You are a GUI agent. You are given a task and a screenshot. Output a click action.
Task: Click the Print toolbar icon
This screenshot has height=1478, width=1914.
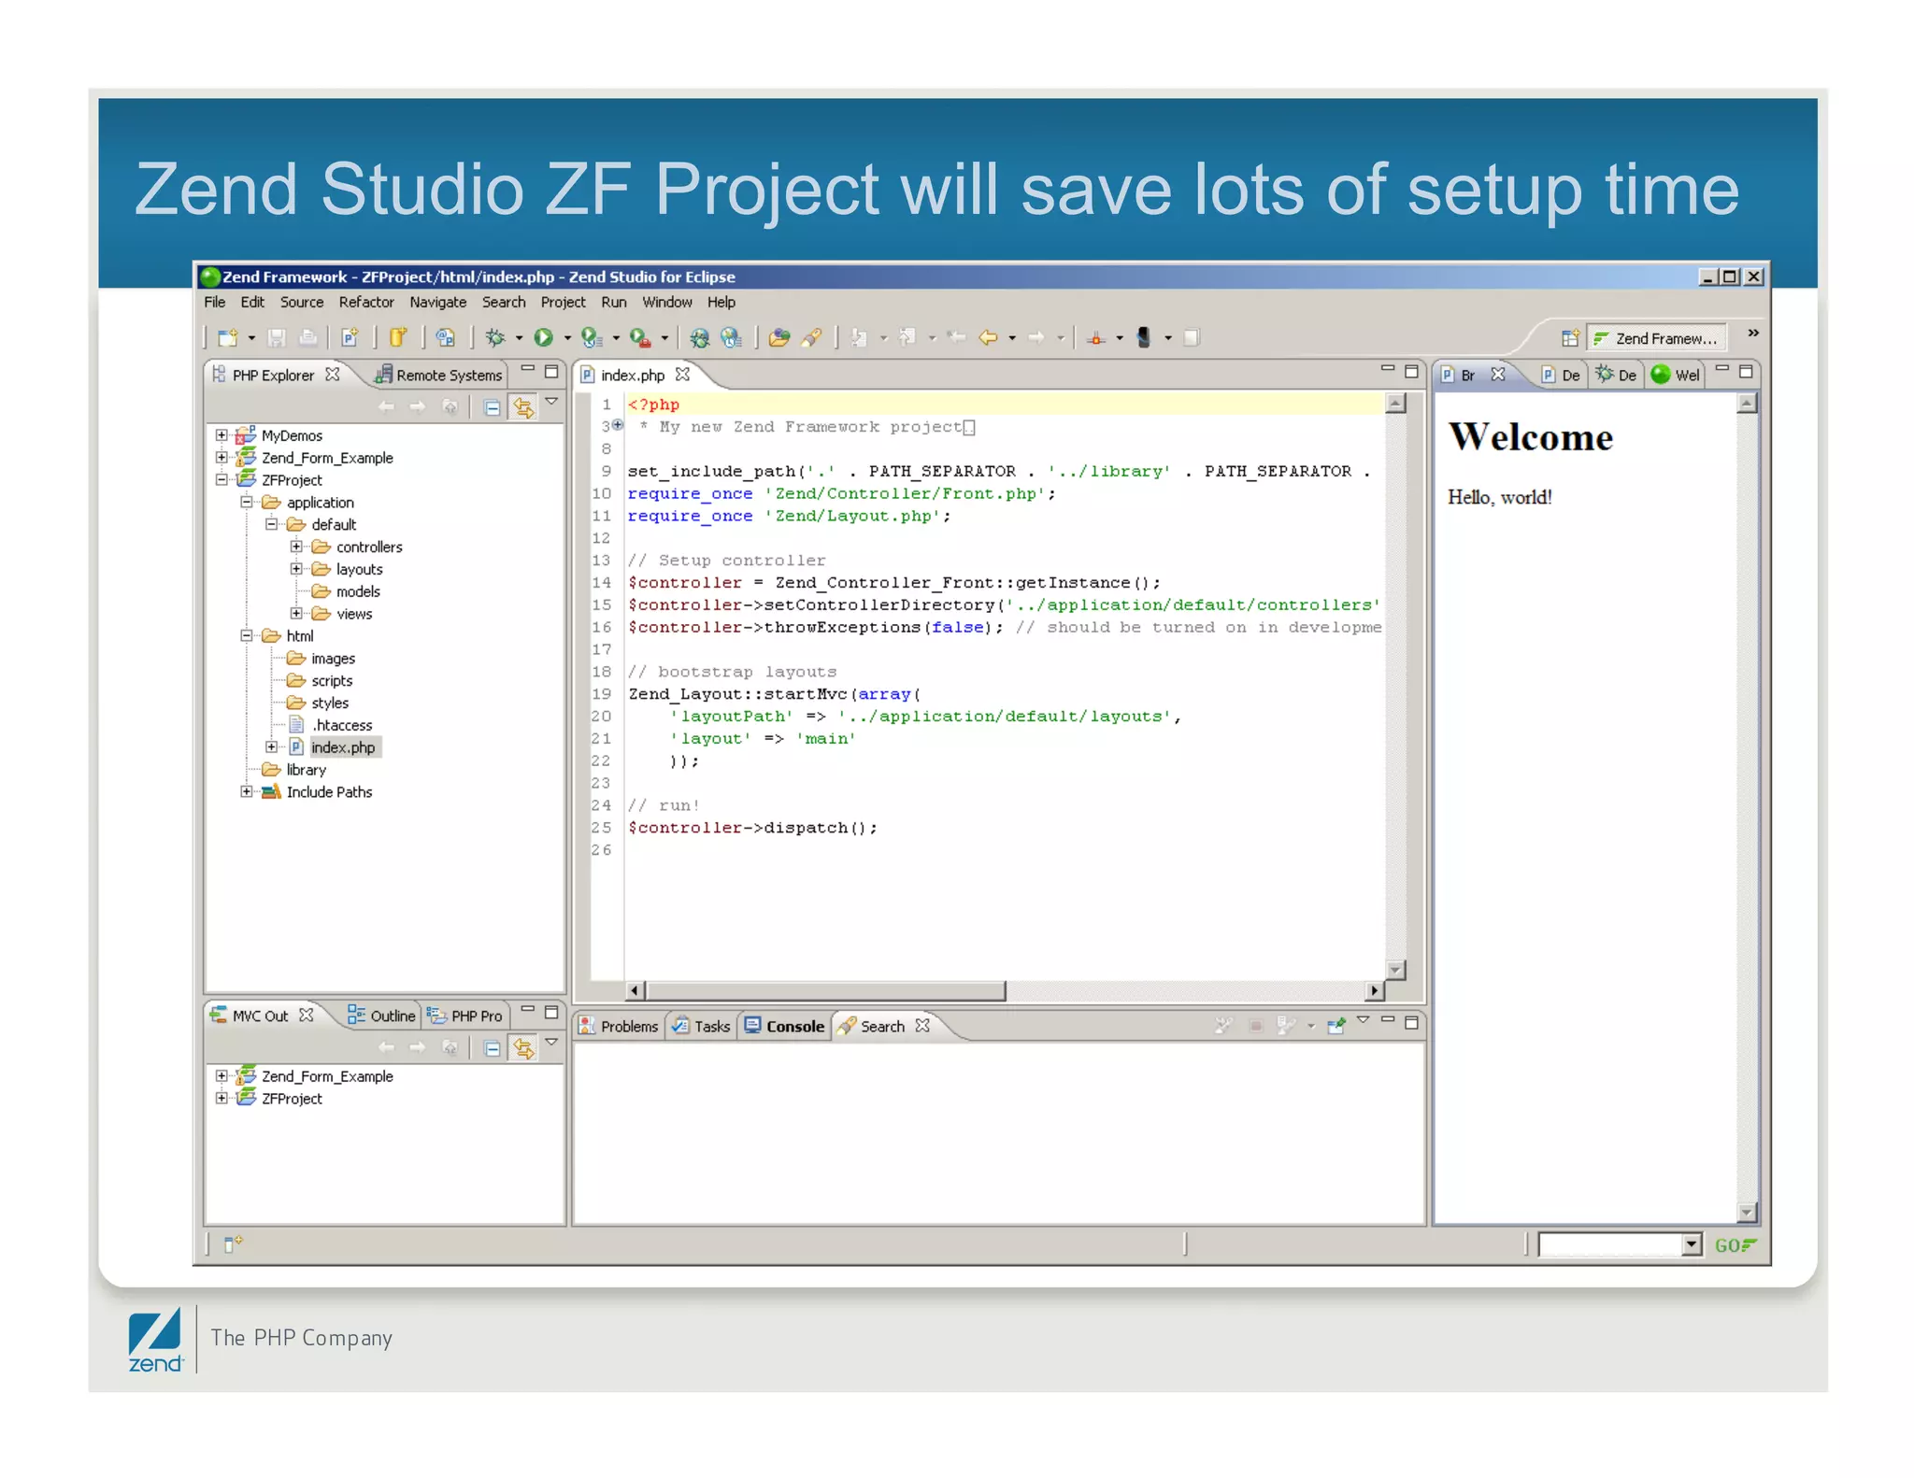[307, 337]
